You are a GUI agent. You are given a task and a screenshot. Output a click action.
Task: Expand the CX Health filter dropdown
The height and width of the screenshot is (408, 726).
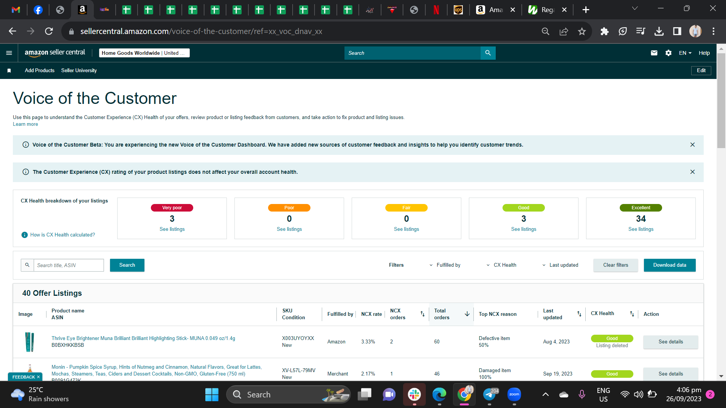click(x=501, y=265)
